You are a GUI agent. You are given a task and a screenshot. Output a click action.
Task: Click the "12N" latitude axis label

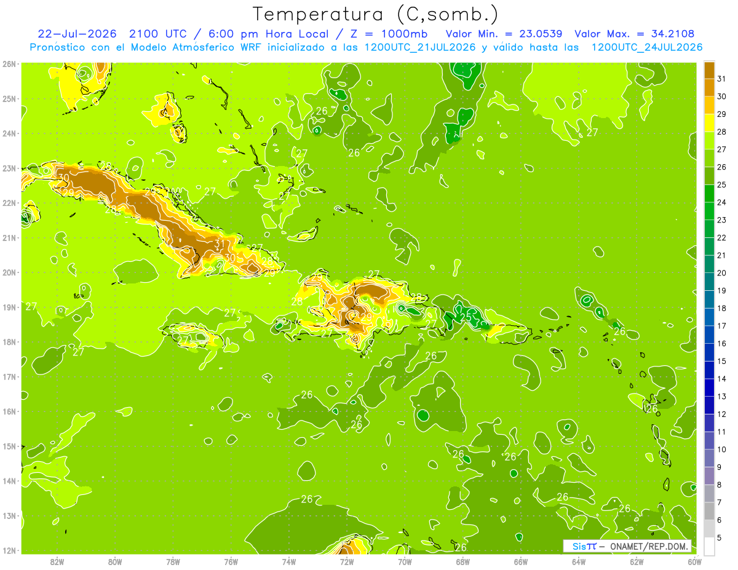[x=9, y=550]
